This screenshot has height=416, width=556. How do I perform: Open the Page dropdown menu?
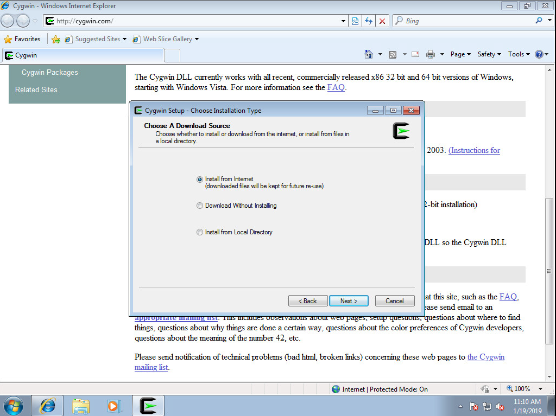pos(460,54)
